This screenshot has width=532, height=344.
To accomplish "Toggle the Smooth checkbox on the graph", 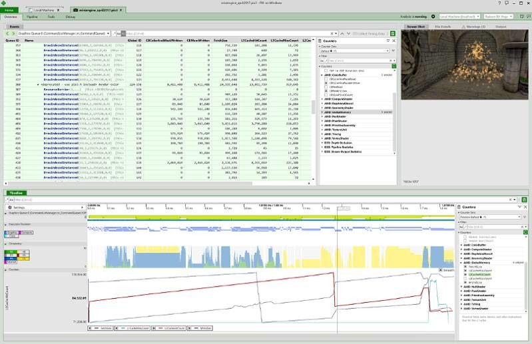I will click(441, 270).
